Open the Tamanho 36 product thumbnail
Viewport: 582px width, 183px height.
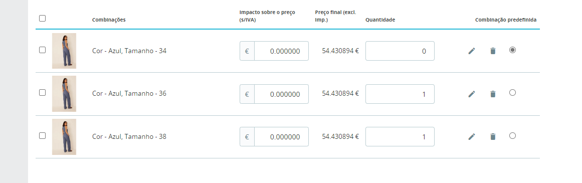(x=64, y=94)
